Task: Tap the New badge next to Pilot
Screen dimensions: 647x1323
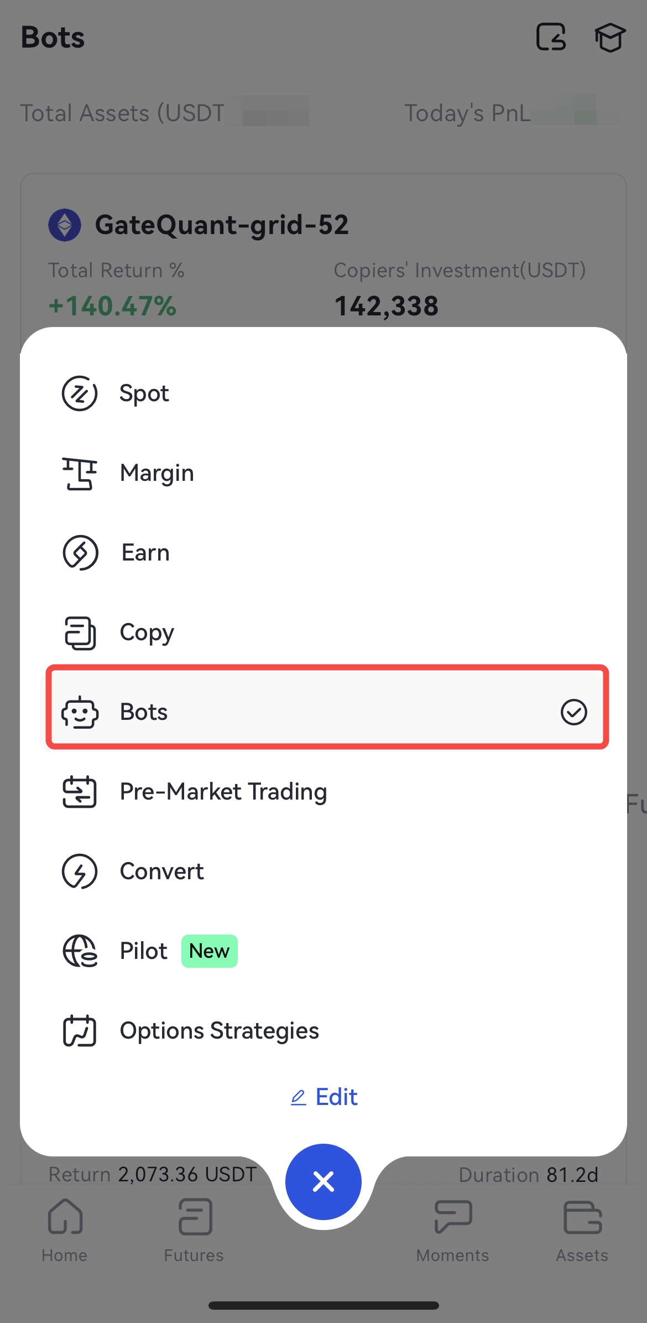Action: (x=209, y=951)
